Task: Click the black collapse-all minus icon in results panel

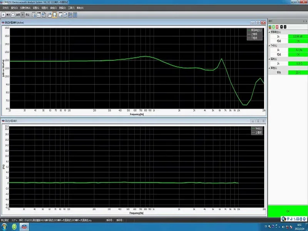Action: (x=285, y=27)
